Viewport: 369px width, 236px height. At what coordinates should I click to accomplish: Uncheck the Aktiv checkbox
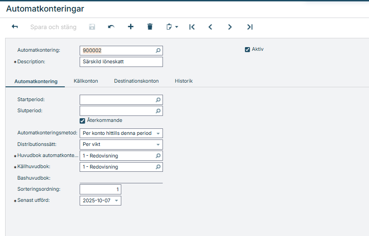click(x=247, y=49)
